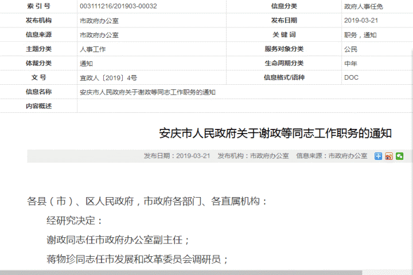Image resolution: width=413 pixels, height=275 pixels.
Task: Share via green WeChat icon
Action: pos(400,156)
